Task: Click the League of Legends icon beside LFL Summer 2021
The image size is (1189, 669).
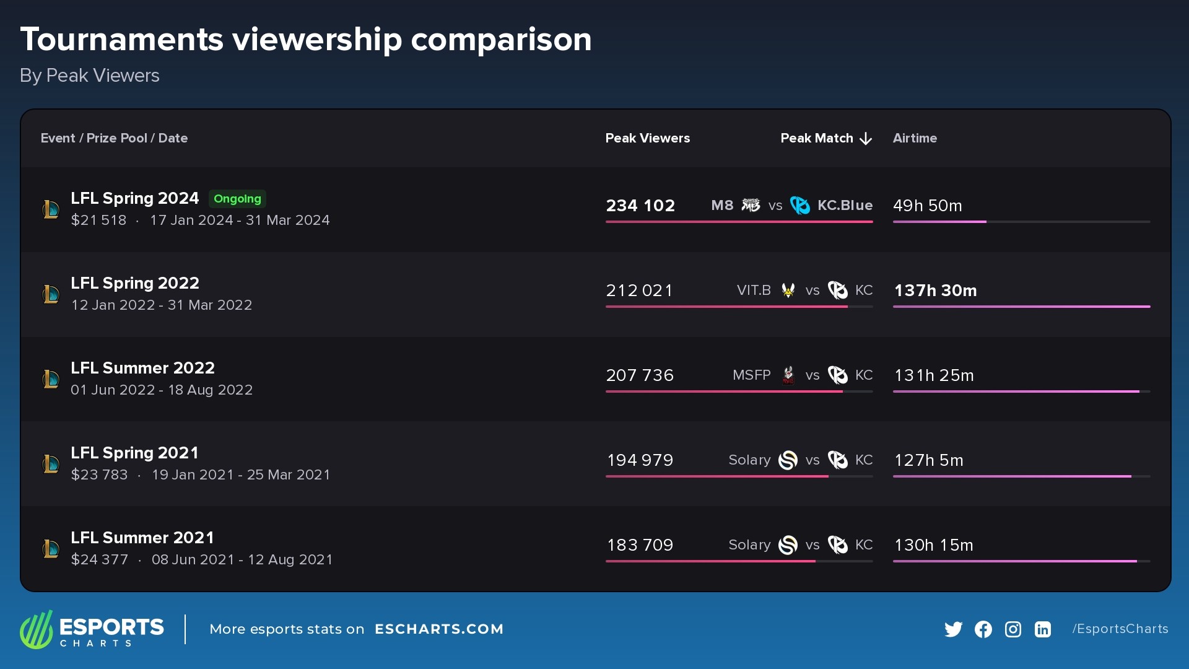Action: [51, 549]
